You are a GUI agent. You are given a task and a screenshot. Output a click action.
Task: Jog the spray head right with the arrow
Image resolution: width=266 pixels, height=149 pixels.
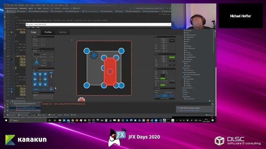point(45,79)
